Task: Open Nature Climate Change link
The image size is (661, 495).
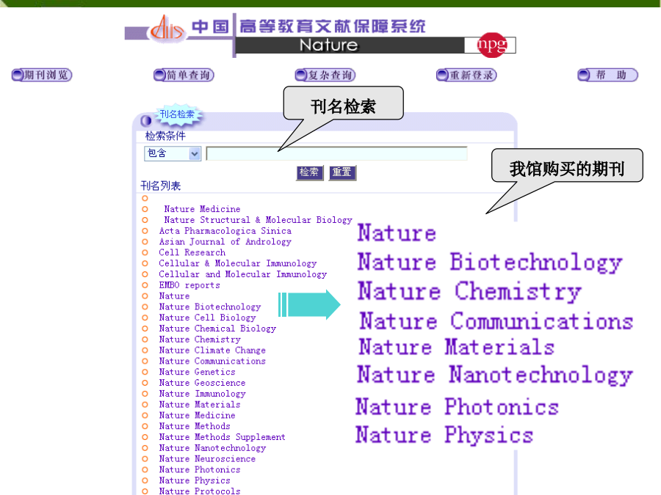Action: coord(212,351)
